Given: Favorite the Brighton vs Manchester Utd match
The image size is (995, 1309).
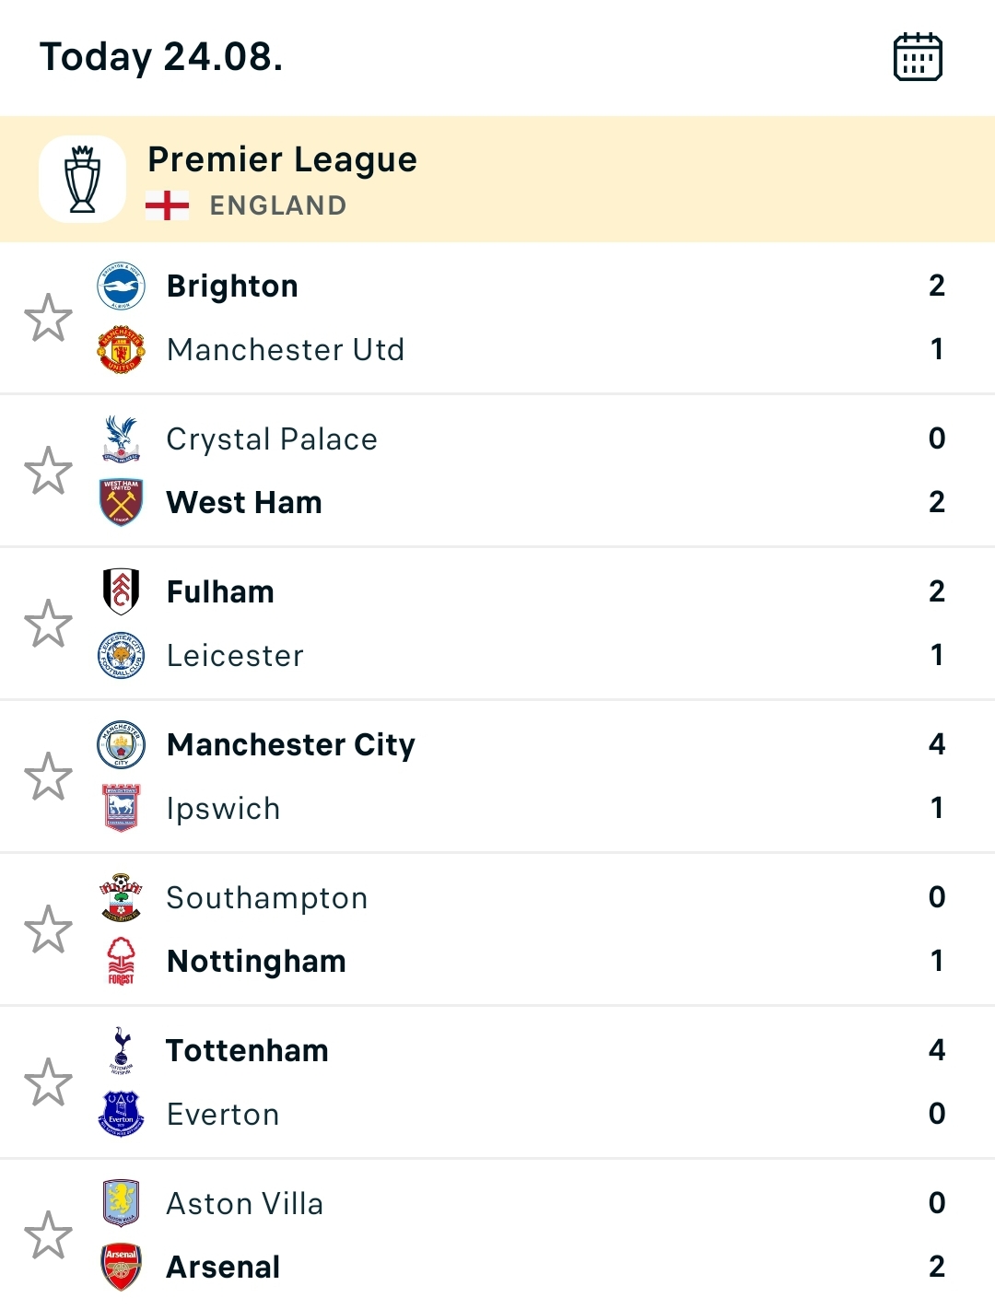Looking at the screenshot, I should [x=48, y=318].
